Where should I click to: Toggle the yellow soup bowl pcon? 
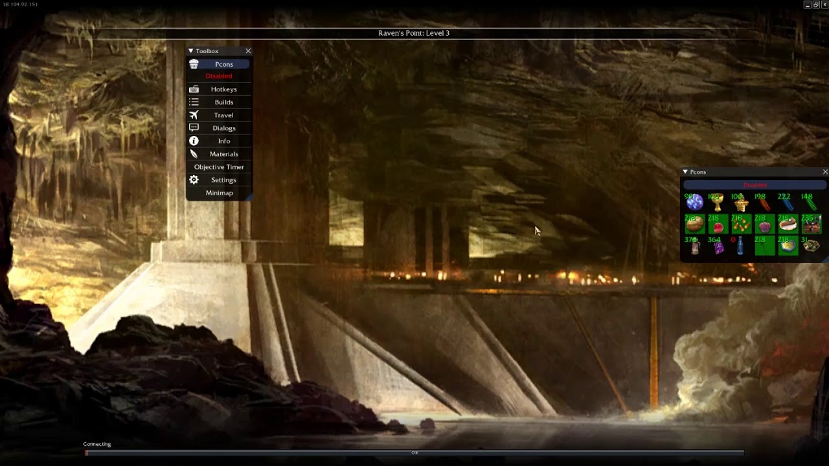788,246
